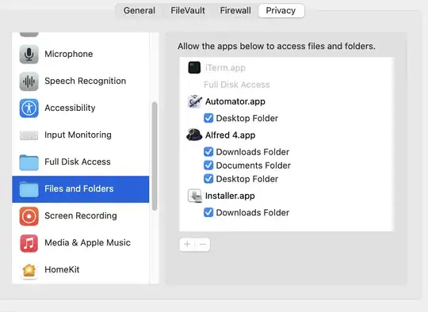Select the Installer.app label
The width and height of the screenshot is (428, 312).
(x=230, y=196)
